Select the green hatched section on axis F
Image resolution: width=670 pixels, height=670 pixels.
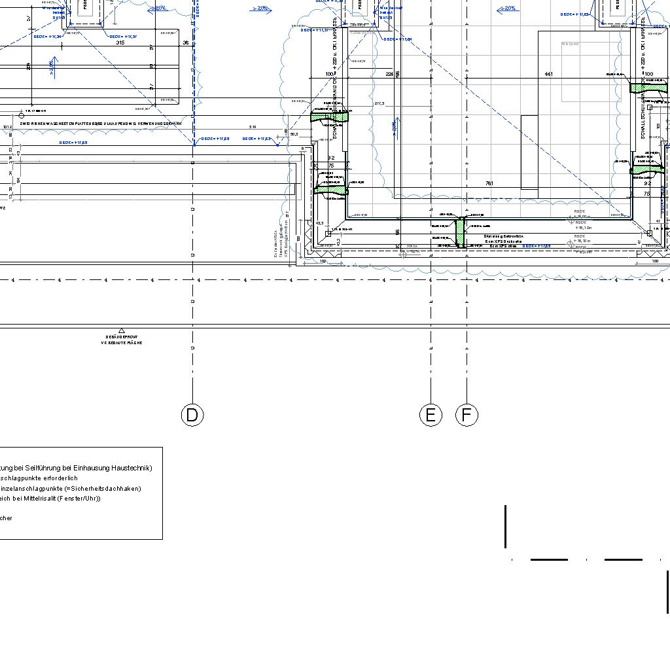click(460, 232)
